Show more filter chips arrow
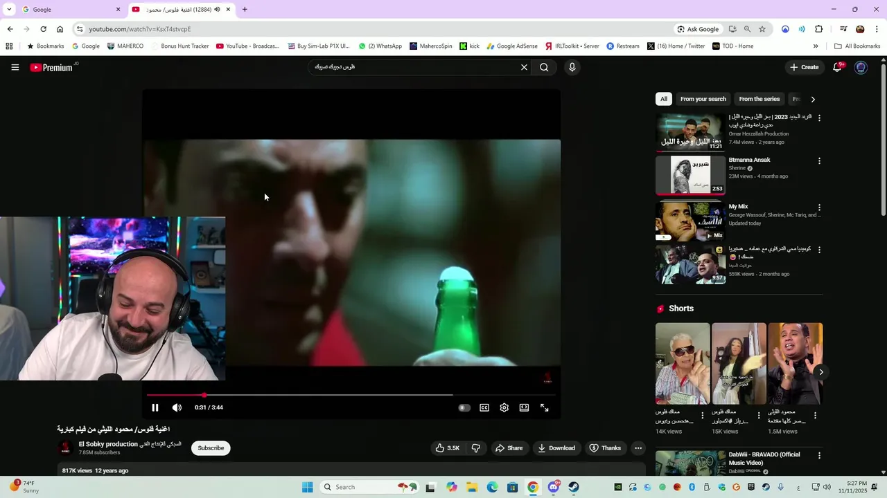 [x=813, y=99]
